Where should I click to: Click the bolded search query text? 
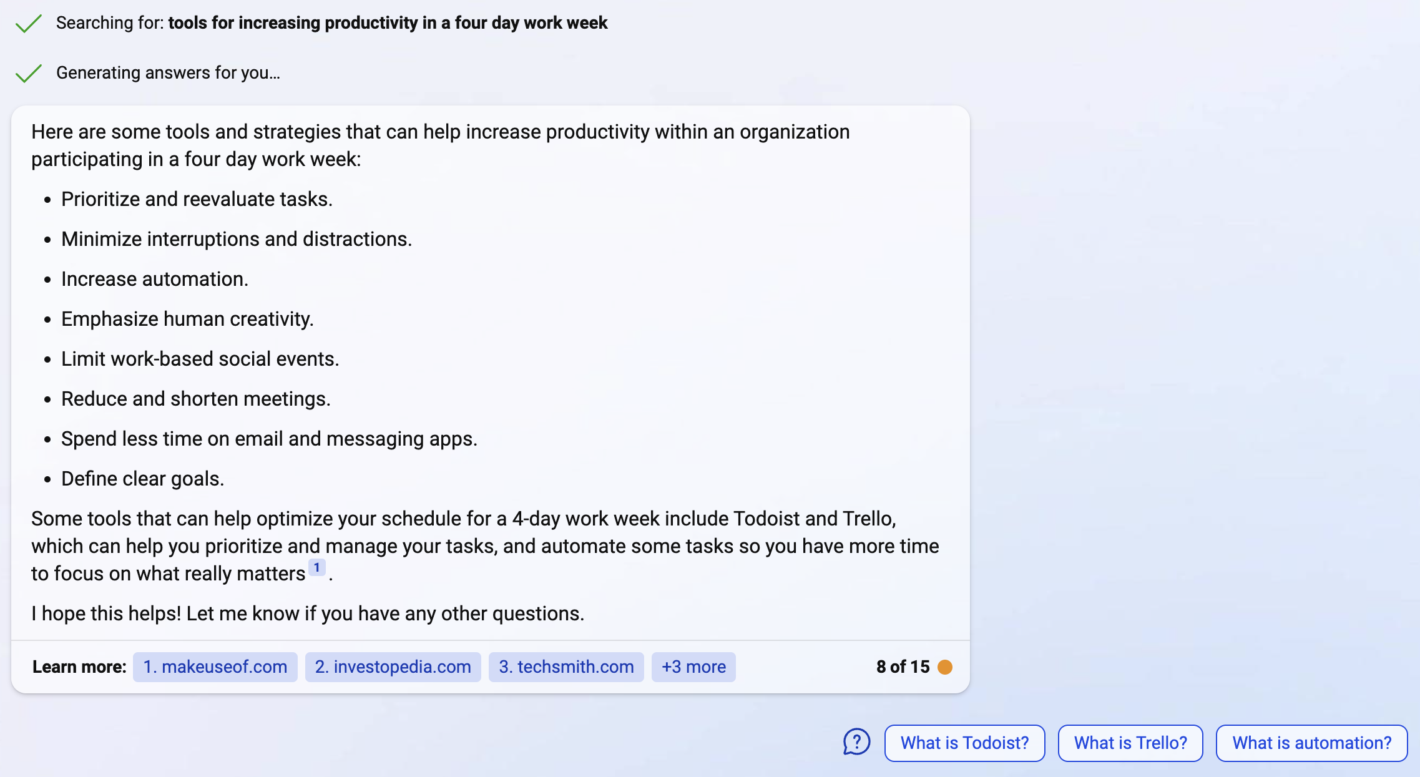point(387,22)
